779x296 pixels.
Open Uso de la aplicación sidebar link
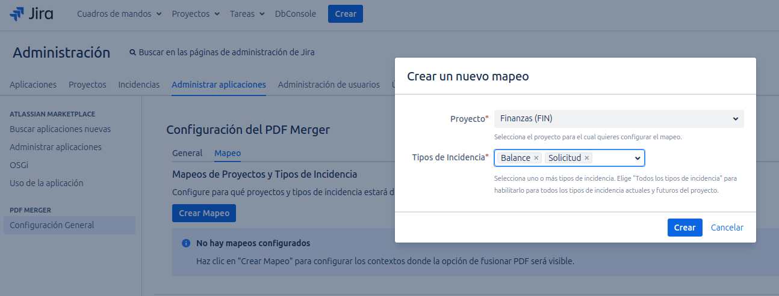(46, 183)
